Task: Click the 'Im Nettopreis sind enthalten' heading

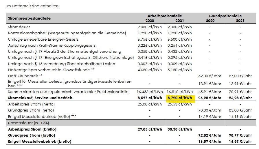Action: coord(33,5)
